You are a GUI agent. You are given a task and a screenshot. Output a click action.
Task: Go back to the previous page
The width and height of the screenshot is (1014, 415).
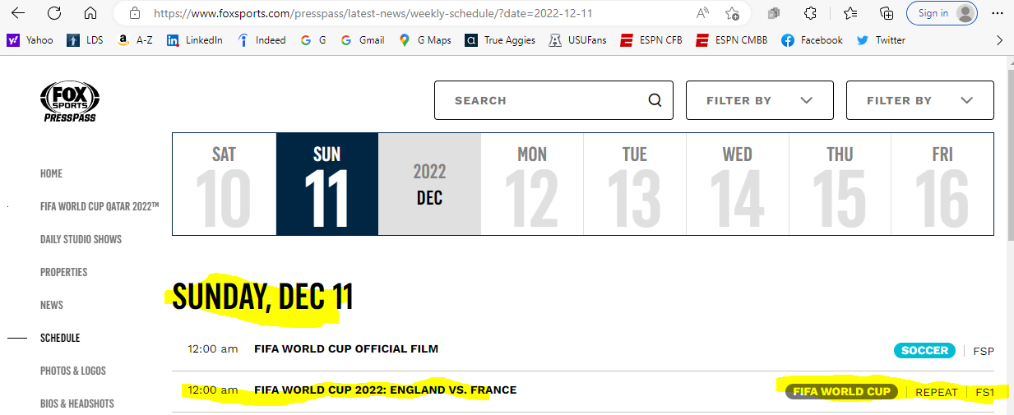tap(17, 13)
